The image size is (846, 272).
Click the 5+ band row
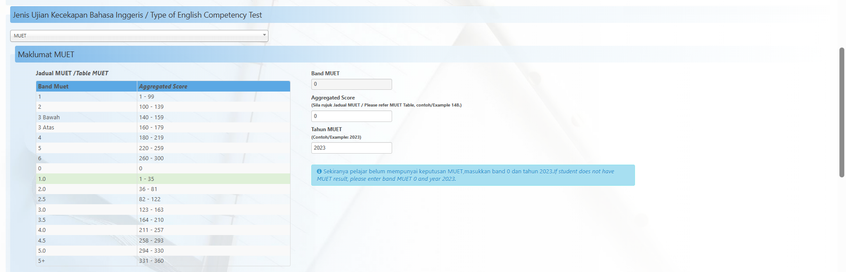coord(163,261)
